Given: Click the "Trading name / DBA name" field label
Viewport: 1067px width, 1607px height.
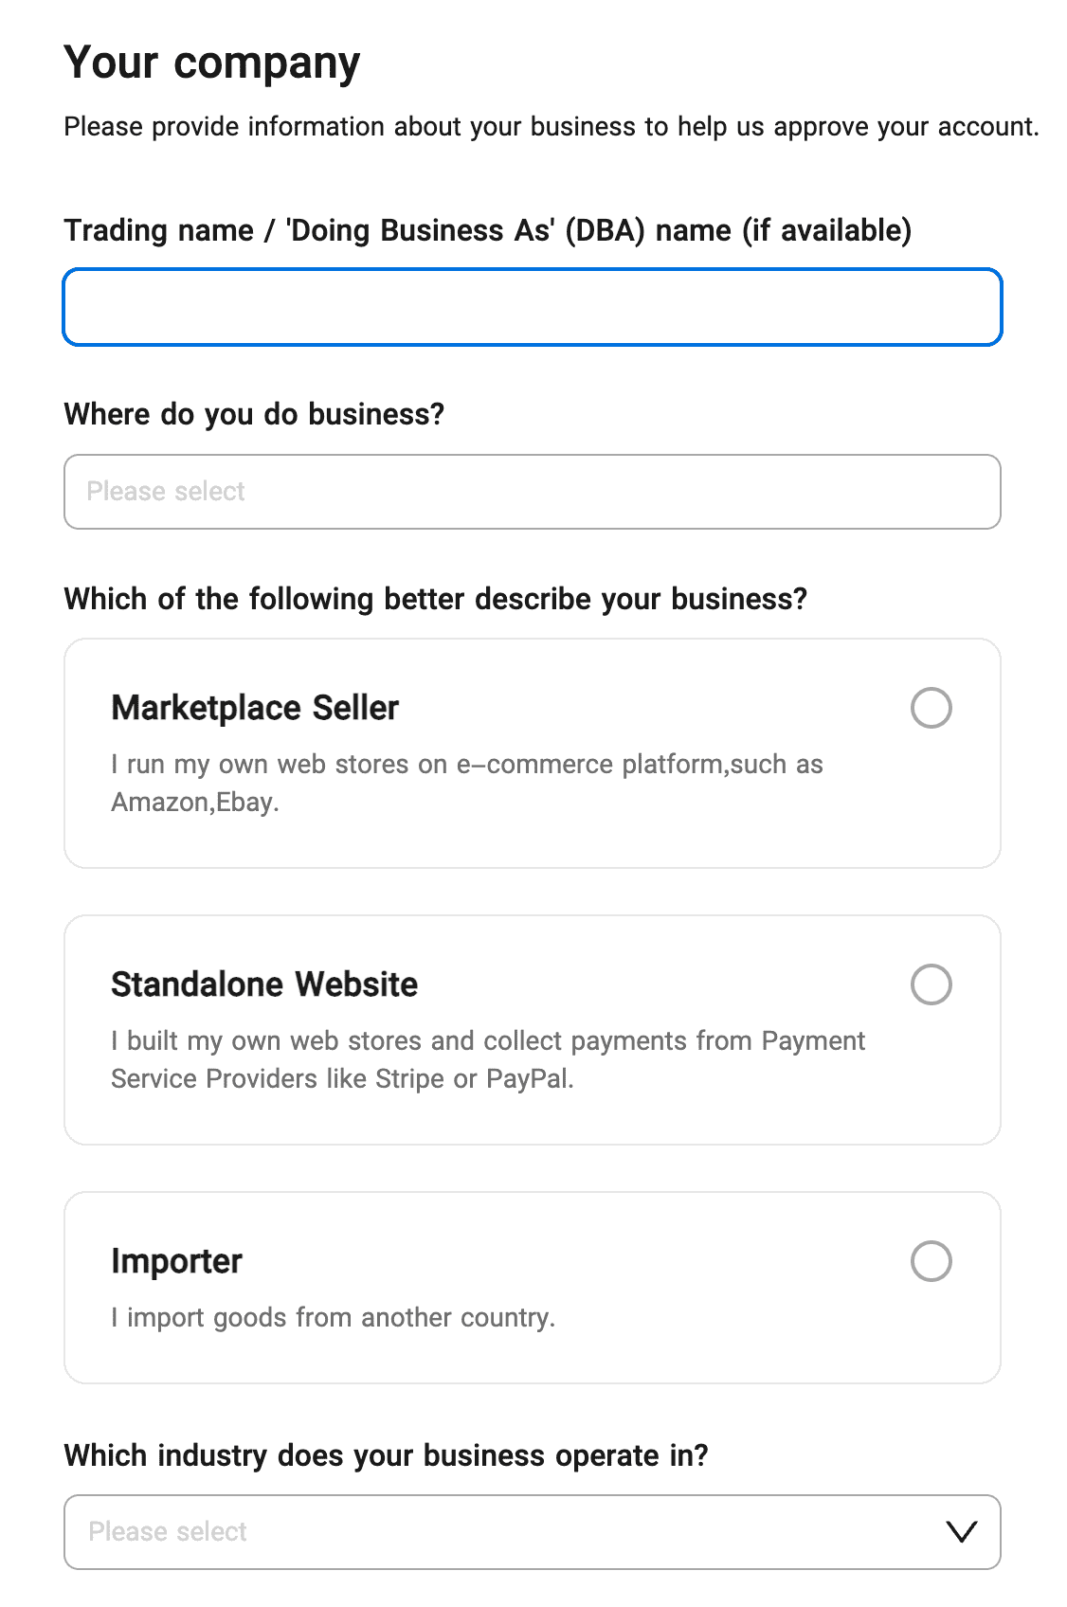Looking at the screenshot, I should [x=487, y=230].
